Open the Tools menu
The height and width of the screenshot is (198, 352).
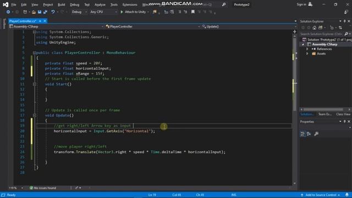pyautogui.click(x=114, y=4)
